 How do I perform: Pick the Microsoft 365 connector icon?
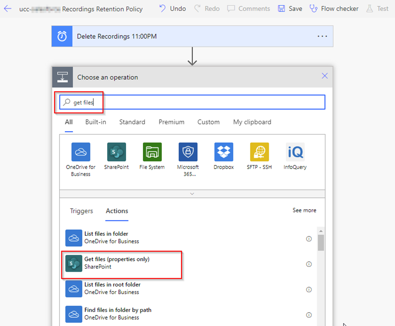(188, 152)
